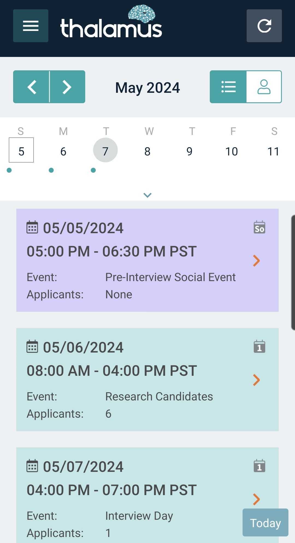Screen dimensions: 295x543
Task: Click the calendar icon beside 05/06/2024
Action: click(32, 346)
